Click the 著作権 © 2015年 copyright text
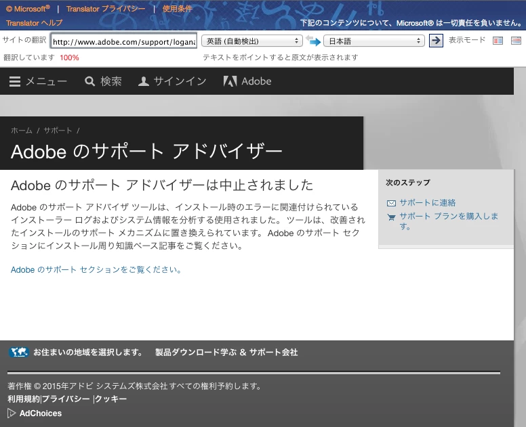 click(134, 386)
